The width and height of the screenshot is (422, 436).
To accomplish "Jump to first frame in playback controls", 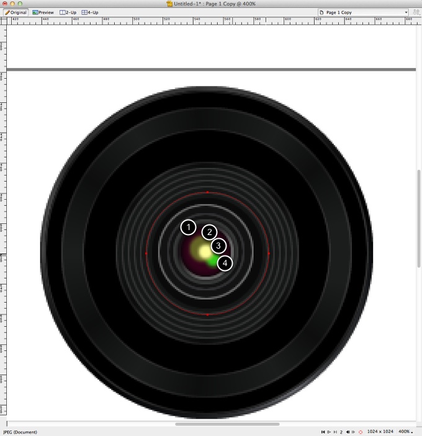I will 323,432.
